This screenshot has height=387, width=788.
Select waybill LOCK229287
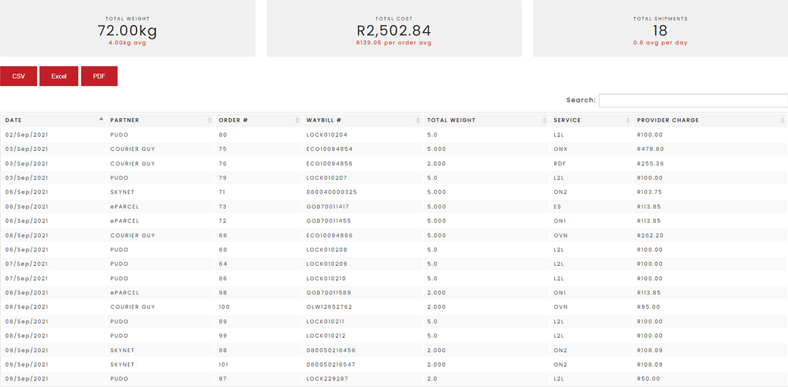click(328, 379)
